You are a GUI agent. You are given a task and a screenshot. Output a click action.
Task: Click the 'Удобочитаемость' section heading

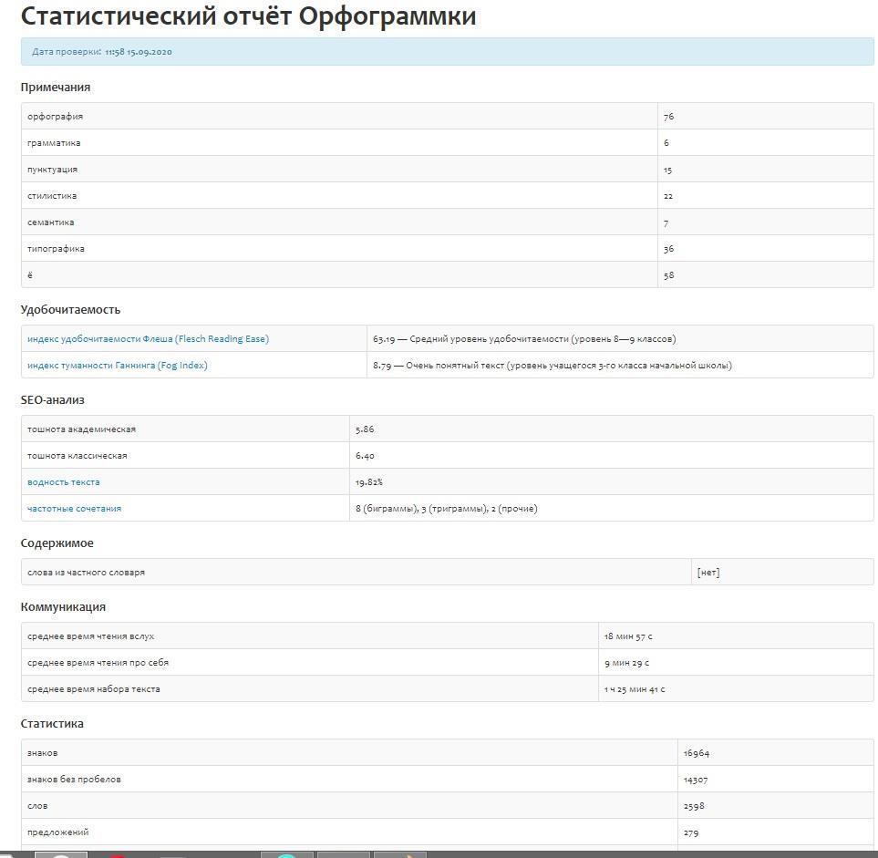tap(70, 310)
